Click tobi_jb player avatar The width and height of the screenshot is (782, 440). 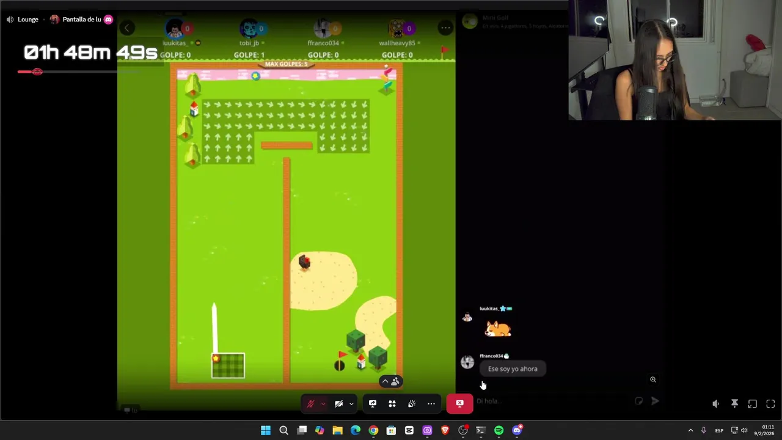pyautogui.click(x=249, y=29)
